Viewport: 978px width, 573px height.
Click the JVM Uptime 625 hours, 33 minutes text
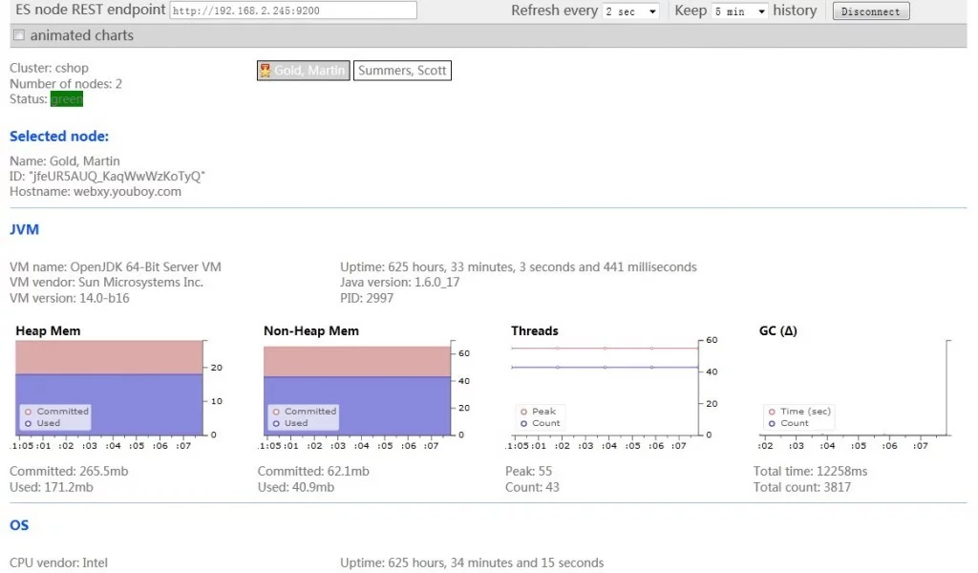tap(519, 266)
